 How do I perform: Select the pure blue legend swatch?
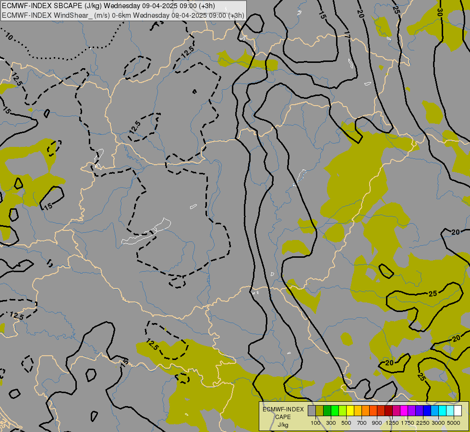tap(427, 411)
